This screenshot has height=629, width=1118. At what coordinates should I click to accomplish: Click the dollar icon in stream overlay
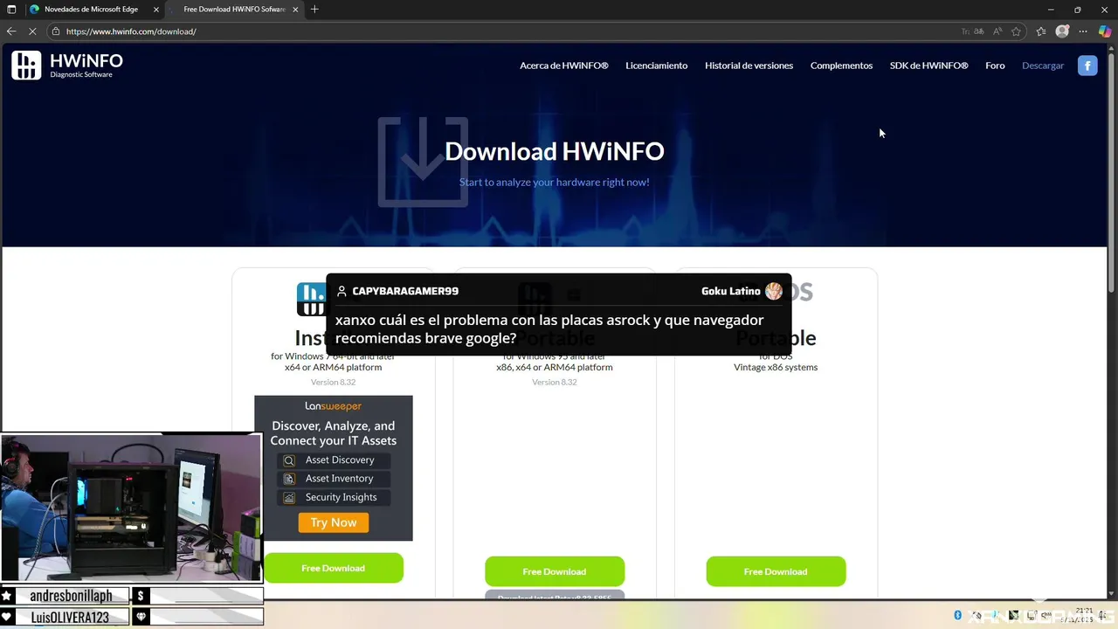click(141, 596)
